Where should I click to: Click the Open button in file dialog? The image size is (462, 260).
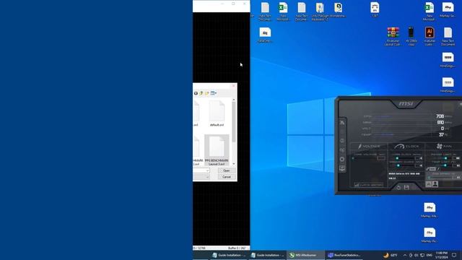coord(226,170)
